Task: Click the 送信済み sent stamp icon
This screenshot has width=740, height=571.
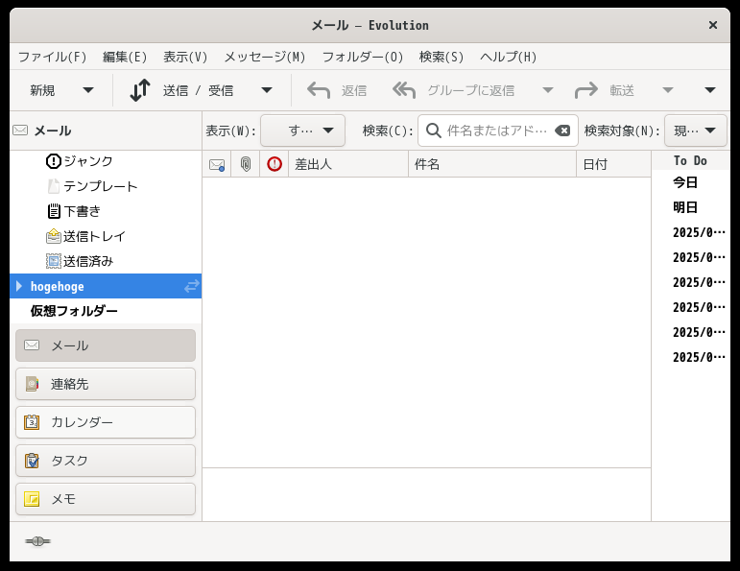Action: point(54,261)
